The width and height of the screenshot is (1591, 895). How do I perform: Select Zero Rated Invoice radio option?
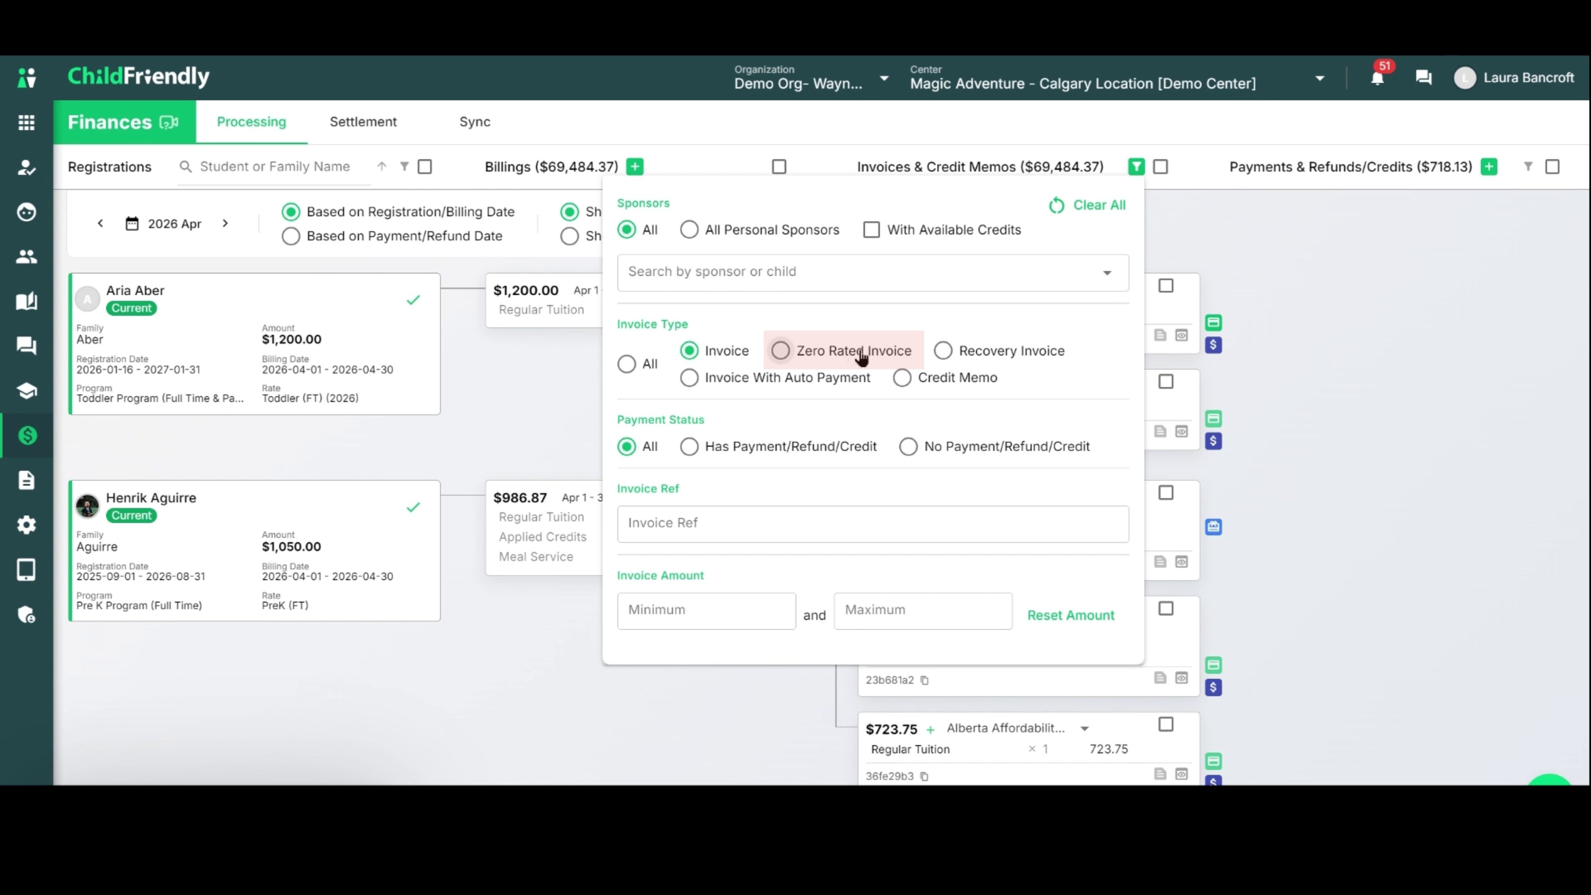(x=780, y=351)
